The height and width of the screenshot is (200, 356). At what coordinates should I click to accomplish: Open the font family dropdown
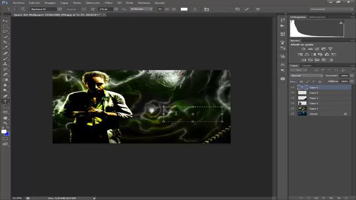coord(60,9)
